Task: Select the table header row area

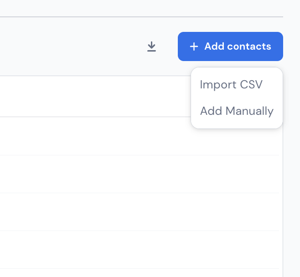Action: [x=95, y=96]
